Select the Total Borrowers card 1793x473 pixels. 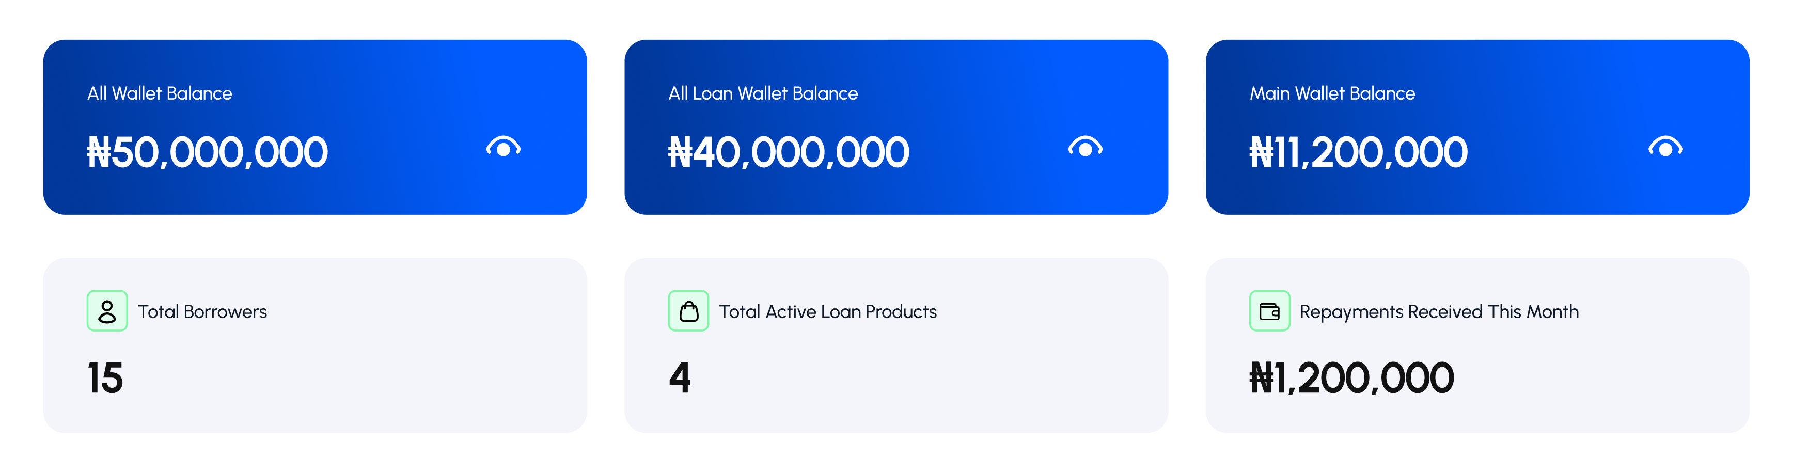pyautogui.click(x=314, y=345)
